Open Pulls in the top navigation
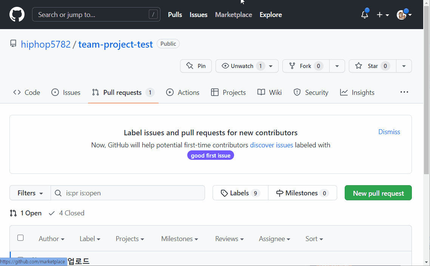The height and width of the screenshot is (266, 430). point(175,15)
